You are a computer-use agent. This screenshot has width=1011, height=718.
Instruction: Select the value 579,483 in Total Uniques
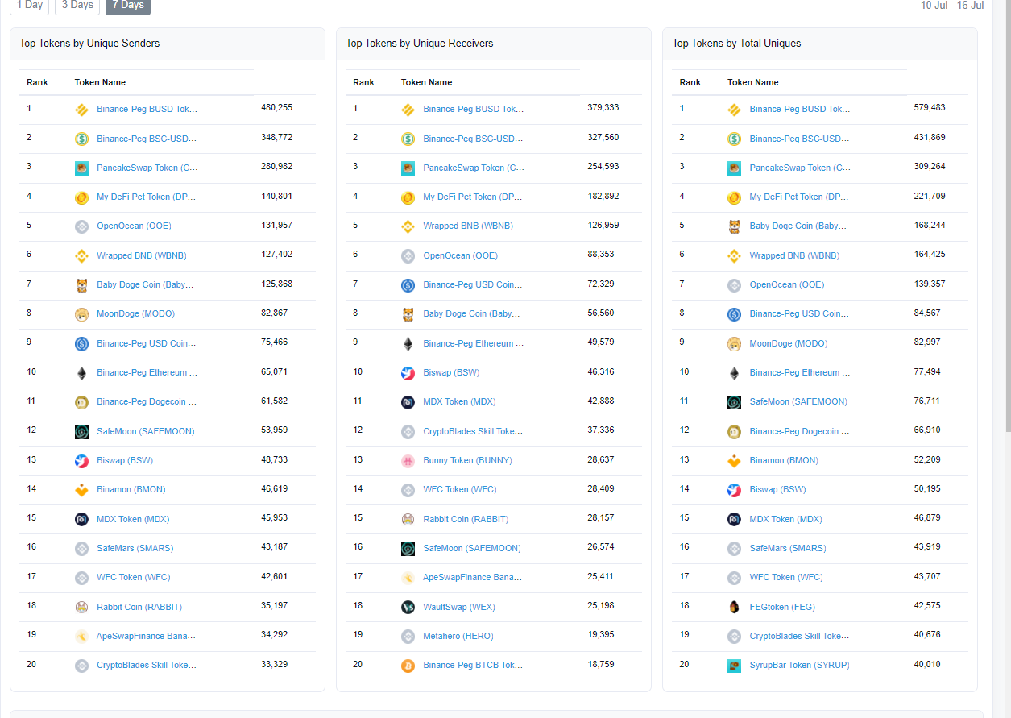coord(930,107)
